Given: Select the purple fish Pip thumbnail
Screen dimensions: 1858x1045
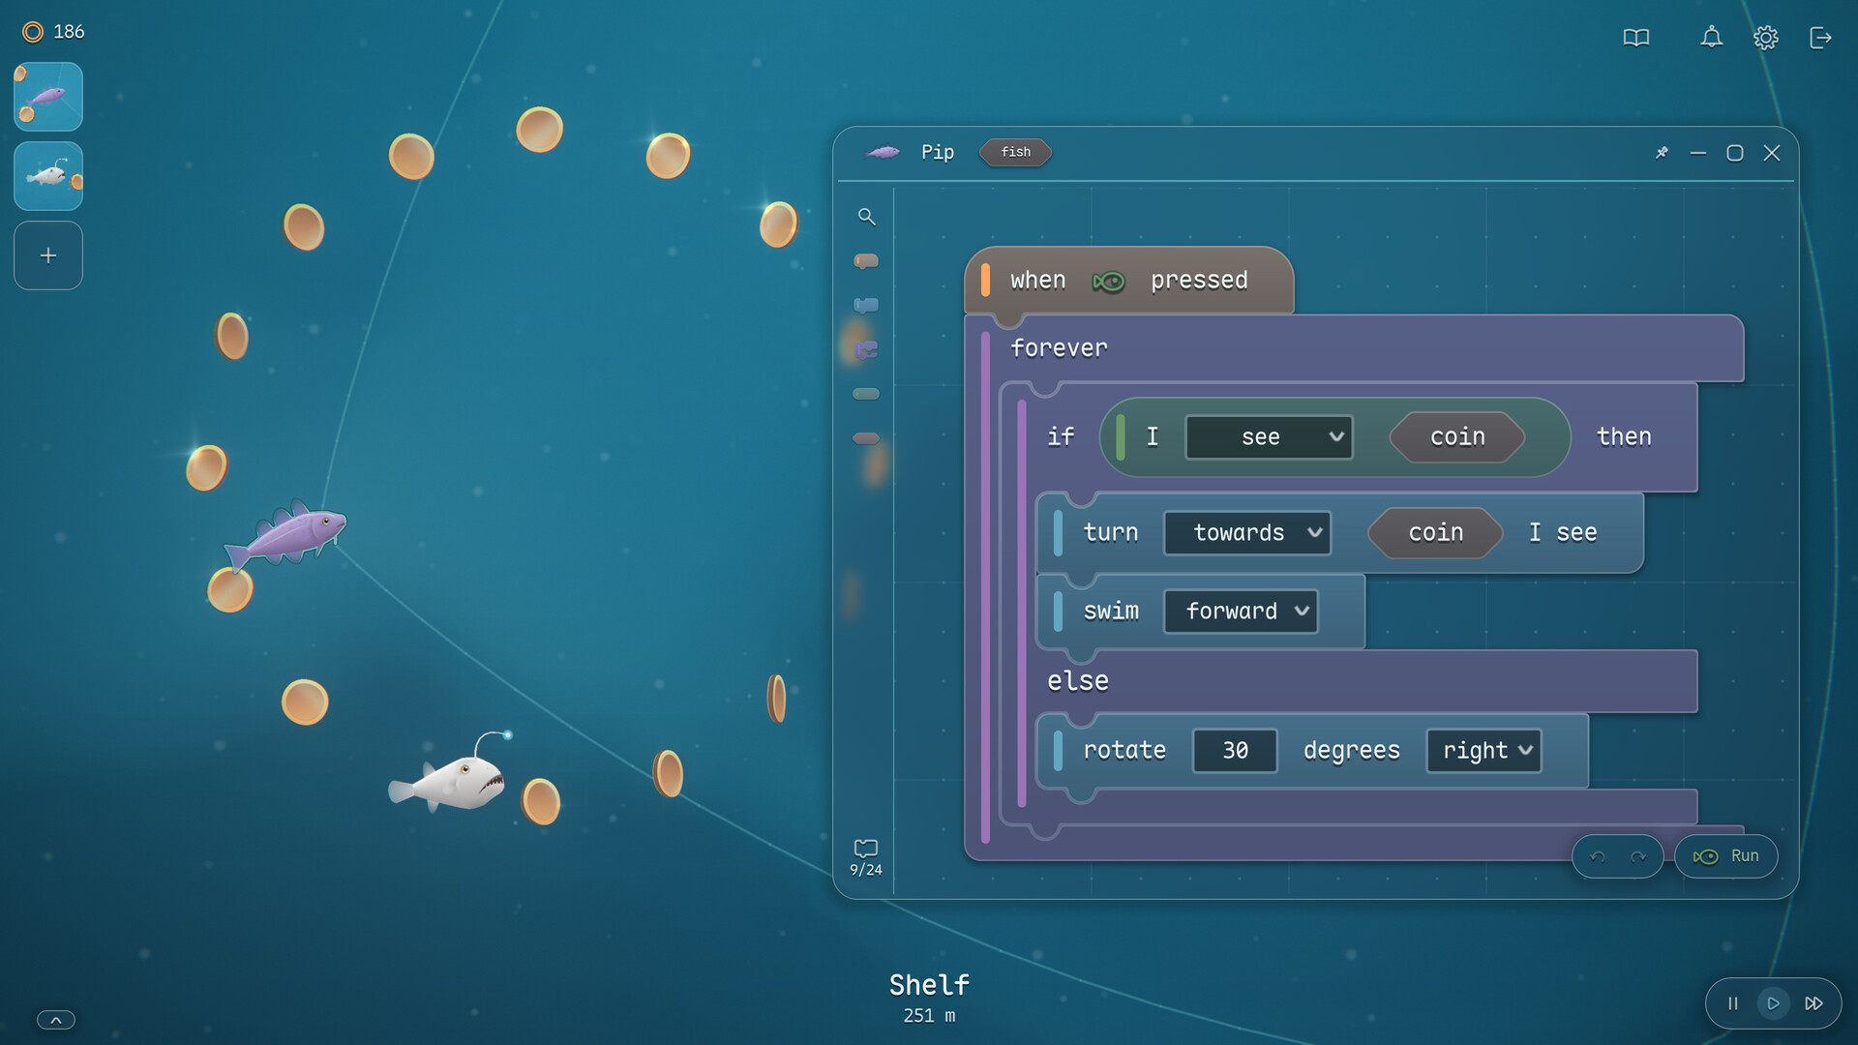Looking at the screenshot, I should click(48, 97).
